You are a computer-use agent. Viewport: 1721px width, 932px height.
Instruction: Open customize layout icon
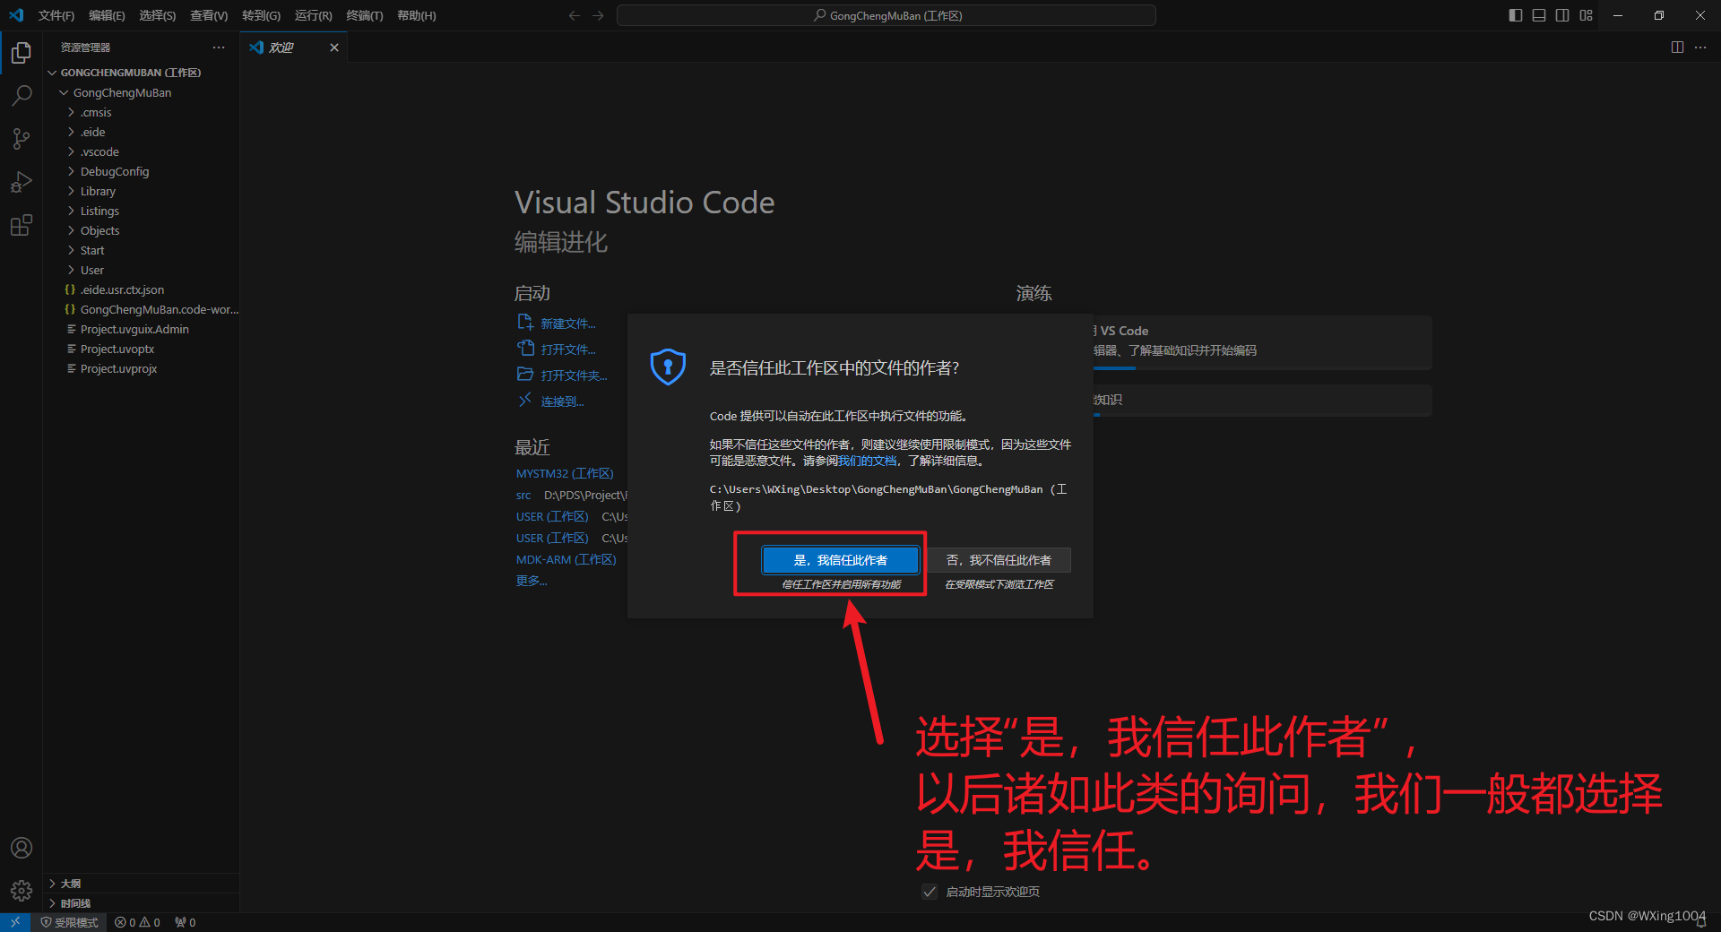(1586, 15)
